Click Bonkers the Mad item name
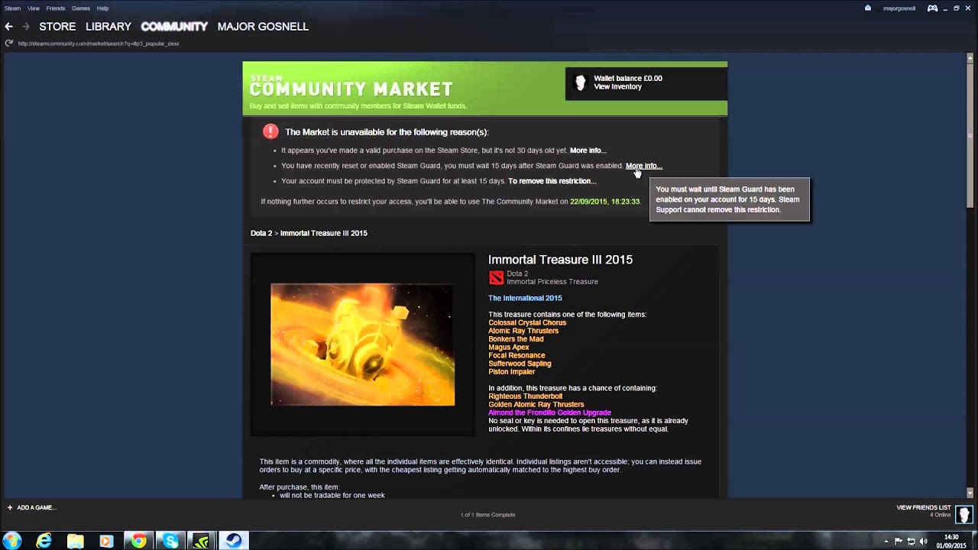 (516, 339)
